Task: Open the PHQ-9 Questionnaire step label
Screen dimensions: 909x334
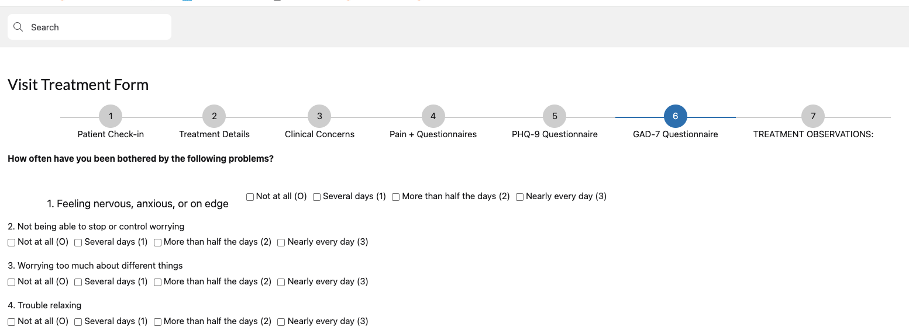Action: point(555,134)
